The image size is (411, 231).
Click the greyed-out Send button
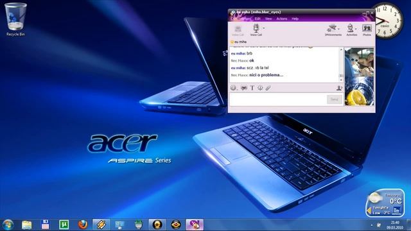coord(335,99)
